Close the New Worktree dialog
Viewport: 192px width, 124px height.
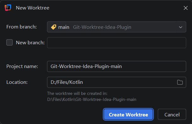tap(185, 8)
